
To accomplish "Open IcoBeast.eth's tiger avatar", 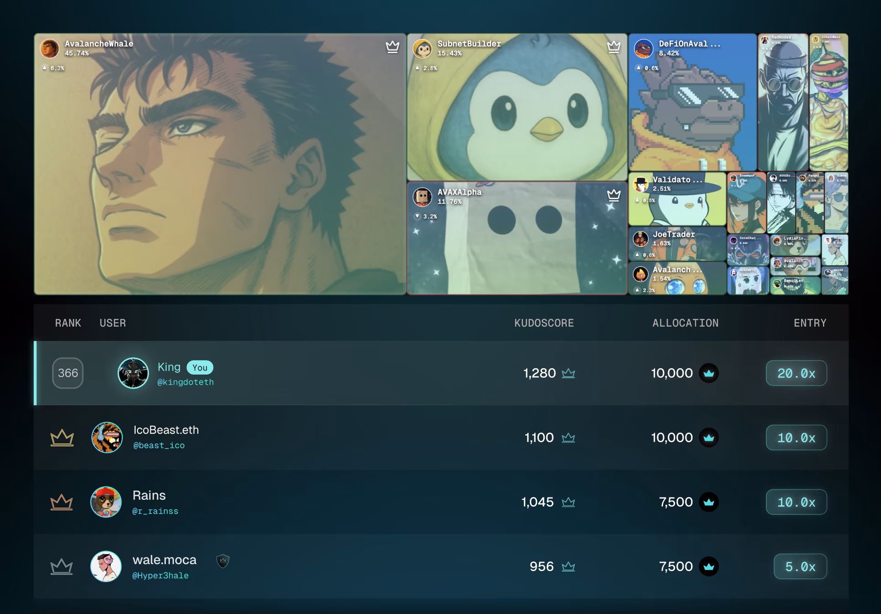I will click(107, 437).
